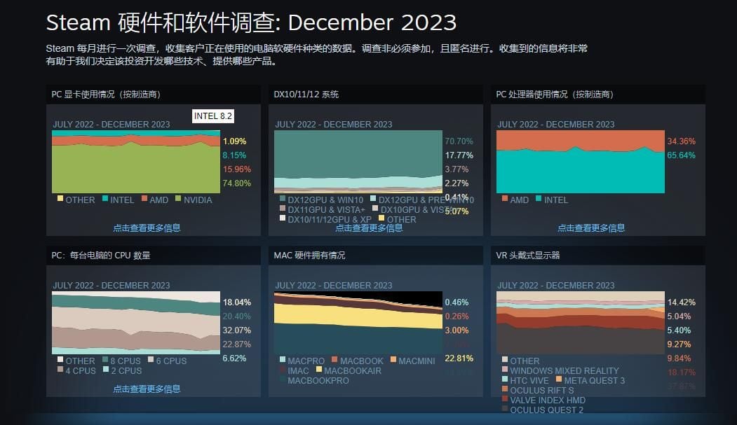Open more info link under processor manufacturer chart
The height and width of the screenshot is (425, 737).
click(x=591, y=228)
